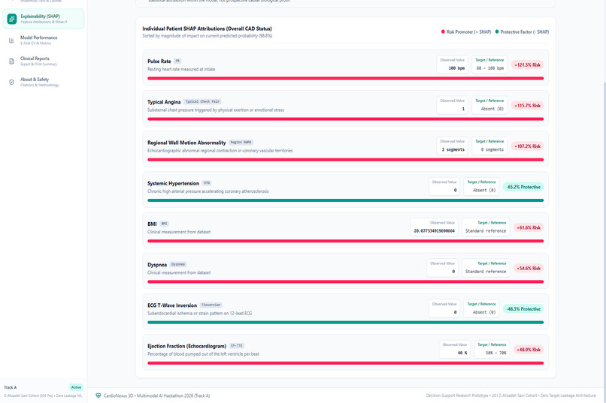606x403 pixels.
Task: Click the ECG T-Wave Inversion green attribution bar
Action: 346,322
